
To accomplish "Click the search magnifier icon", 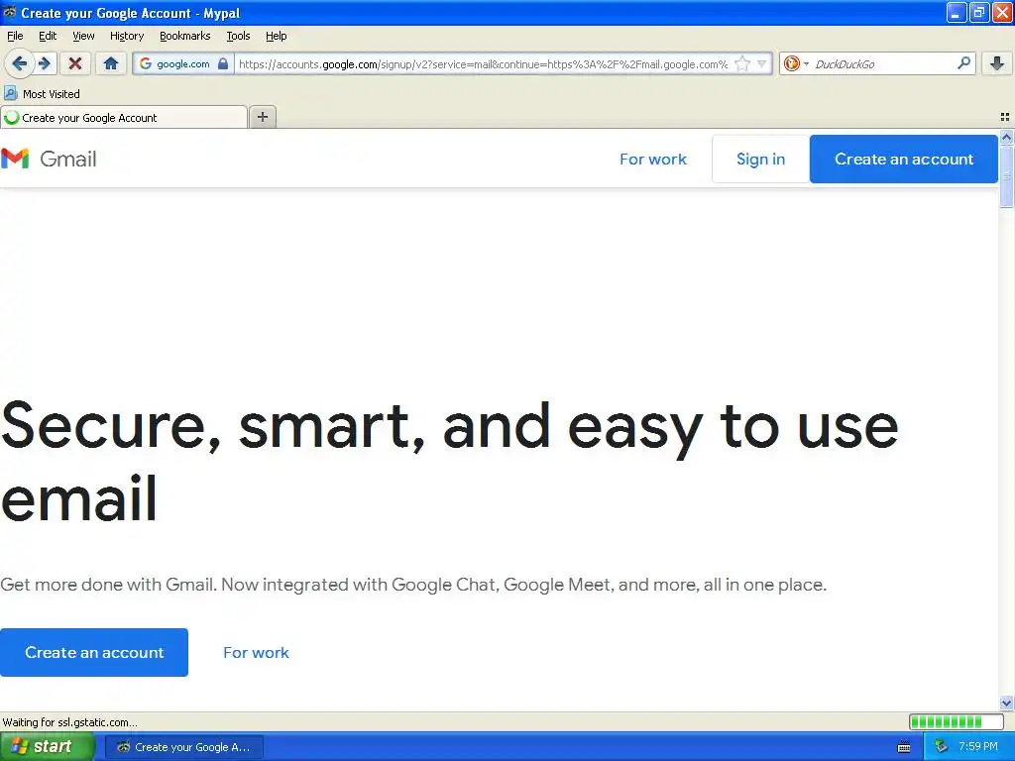I will [x=963, y=63].
